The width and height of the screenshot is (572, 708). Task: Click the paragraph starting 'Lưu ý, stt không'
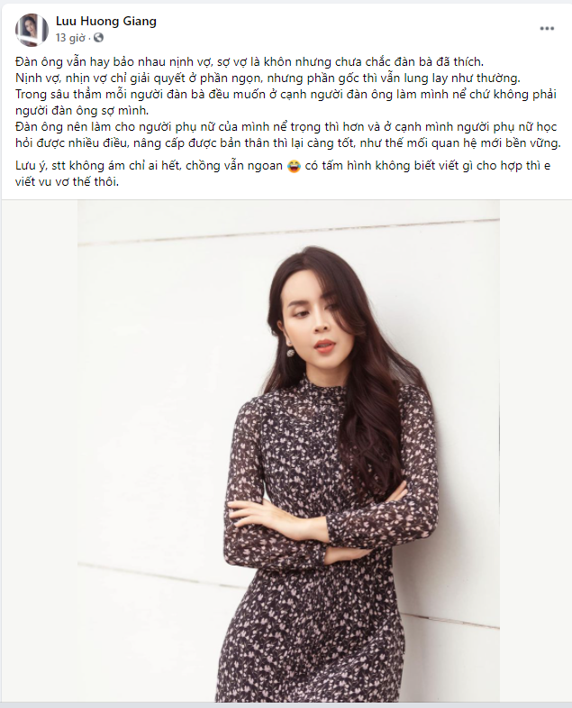point(283,174)
